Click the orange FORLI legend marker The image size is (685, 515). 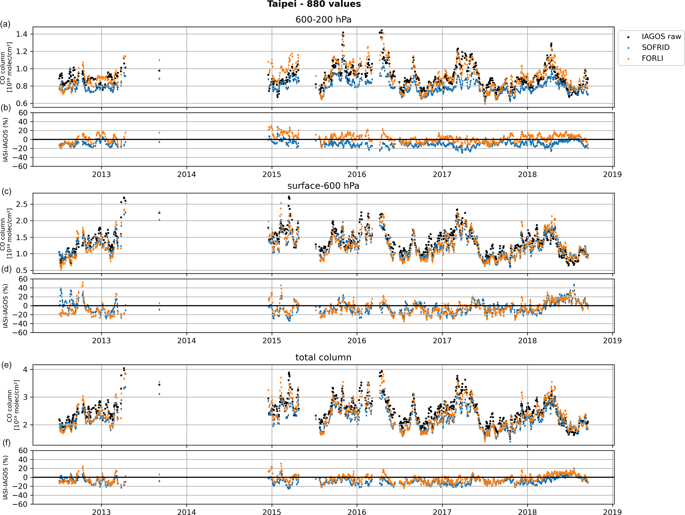pos(628,59)
